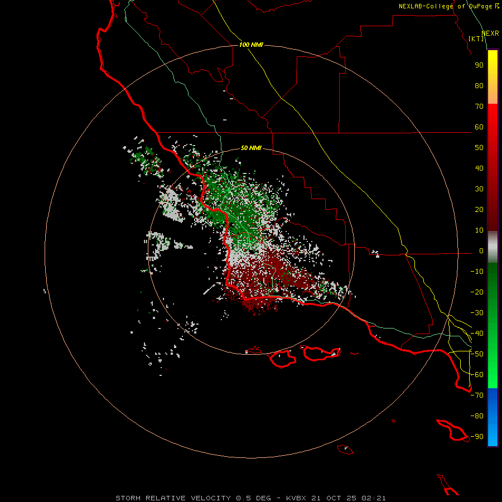Click the 40 value on velocity scale

click(x=479, y=168)
